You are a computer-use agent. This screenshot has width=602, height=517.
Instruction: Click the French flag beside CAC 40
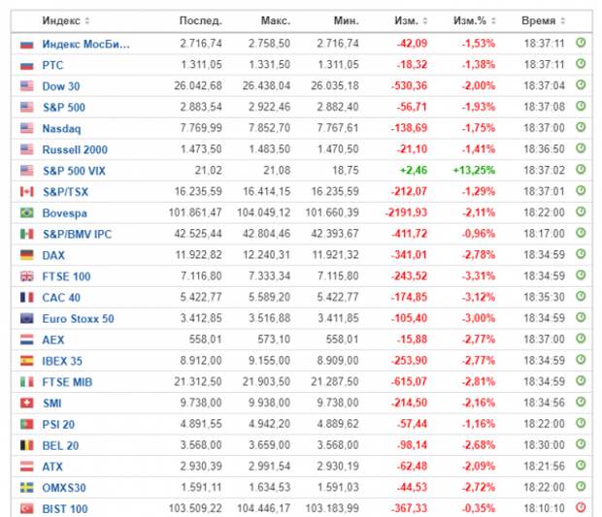[x=27, y=297]
